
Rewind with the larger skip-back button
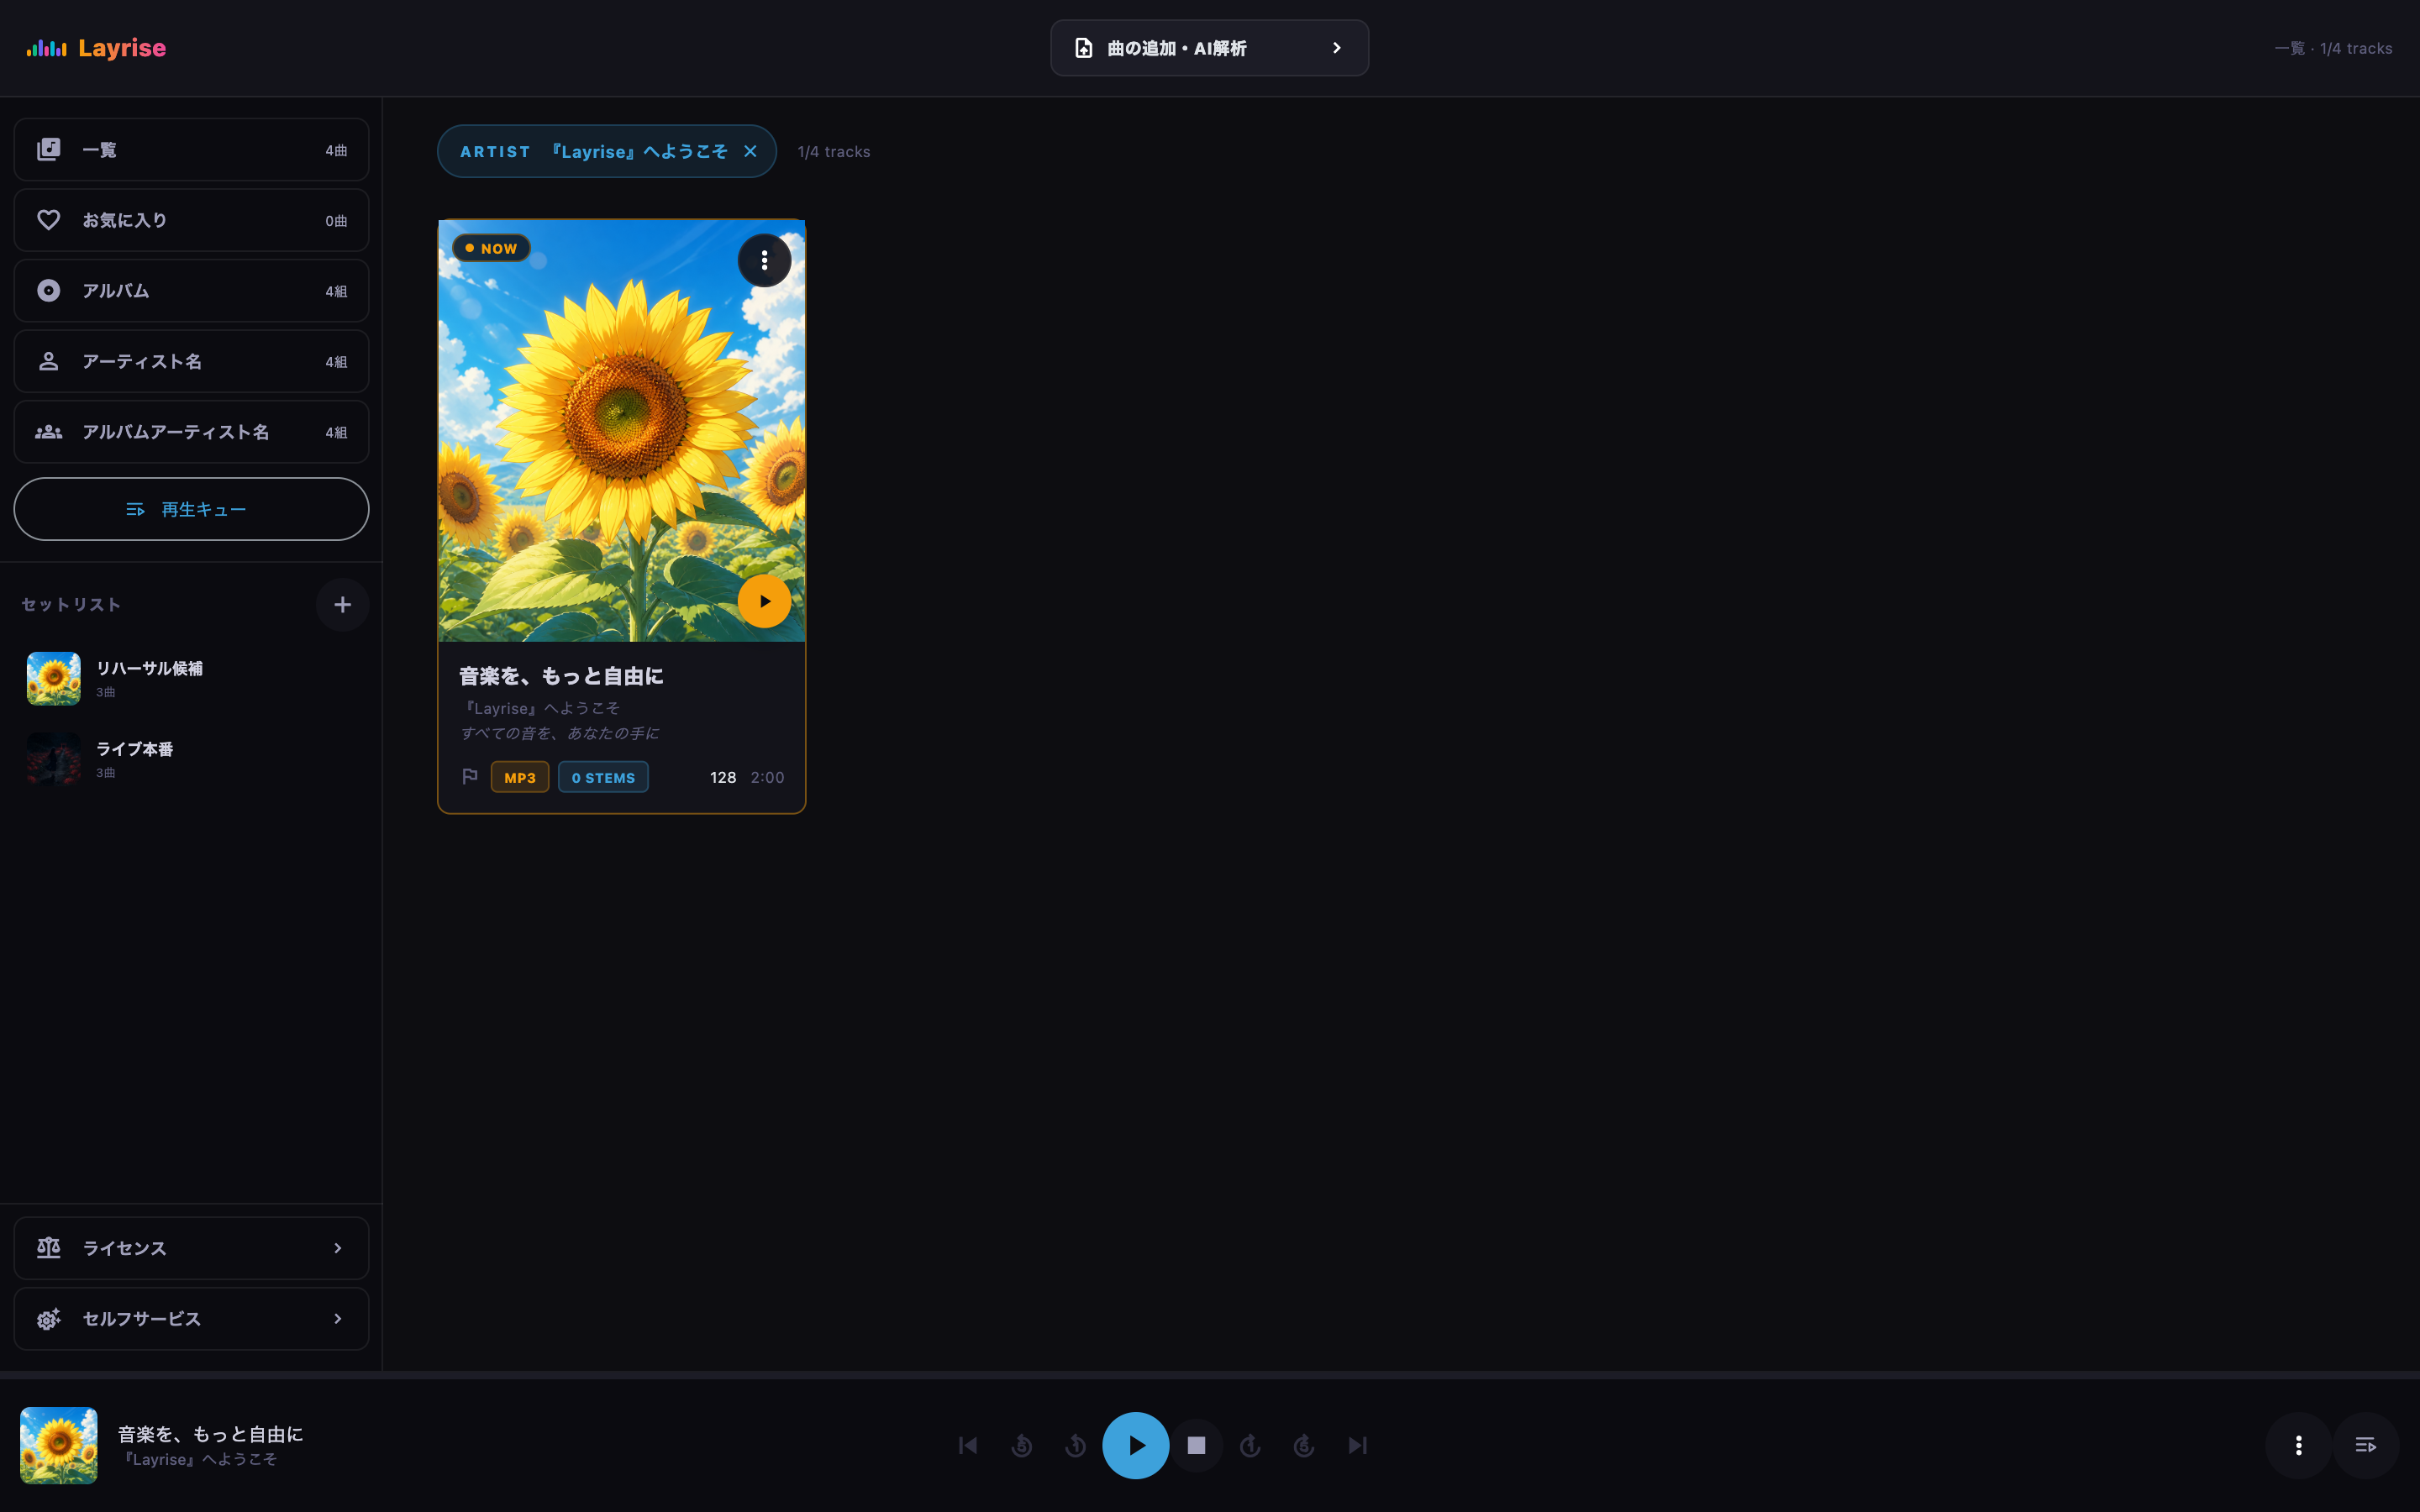click(1021, 1445)
